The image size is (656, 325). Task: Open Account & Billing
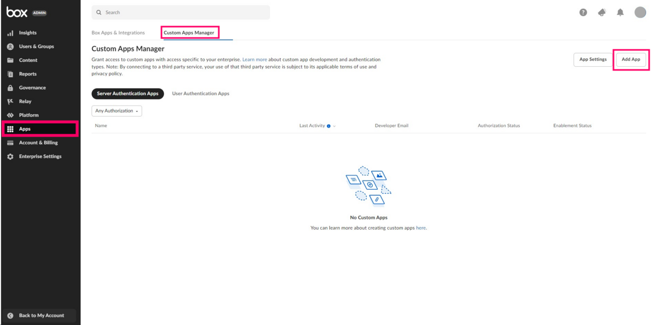tap(38, 143)
